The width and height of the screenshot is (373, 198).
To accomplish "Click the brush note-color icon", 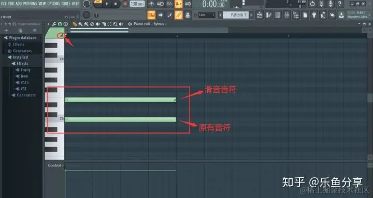I will pos(169,15).
